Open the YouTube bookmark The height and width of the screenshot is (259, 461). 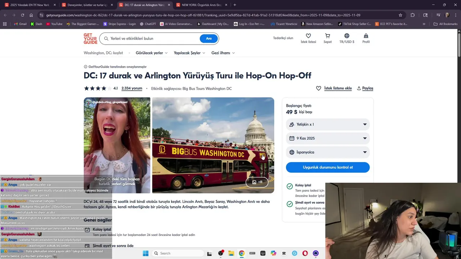(54, 24)
